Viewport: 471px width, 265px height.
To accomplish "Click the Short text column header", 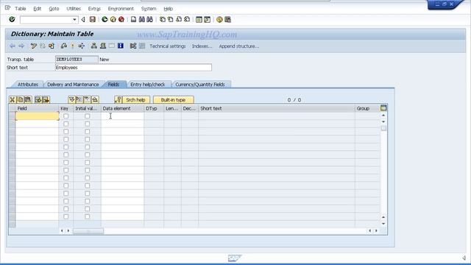I will click(277, 108).
